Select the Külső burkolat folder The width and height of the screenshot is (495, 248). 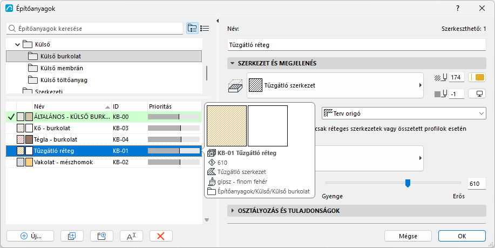pos(104,56)
